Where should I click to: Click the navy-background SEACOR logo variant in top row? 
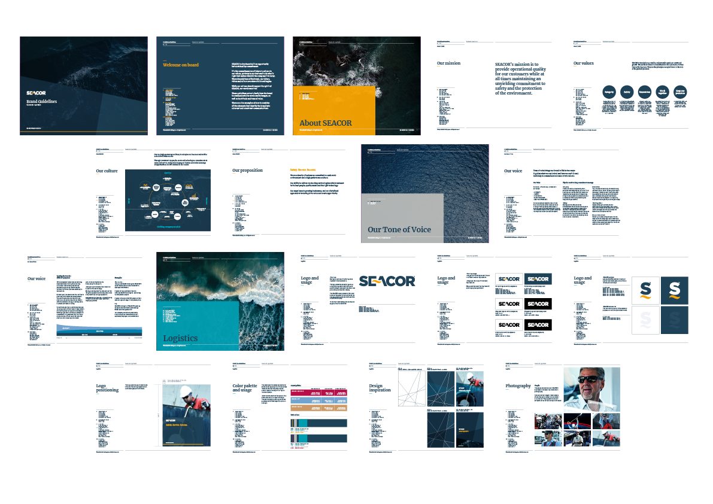click(538, 279)
